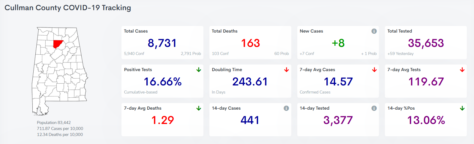Screen dimensions: 474x144
Task: Click the 3,377 14-day Tested value
Action: 338,120
